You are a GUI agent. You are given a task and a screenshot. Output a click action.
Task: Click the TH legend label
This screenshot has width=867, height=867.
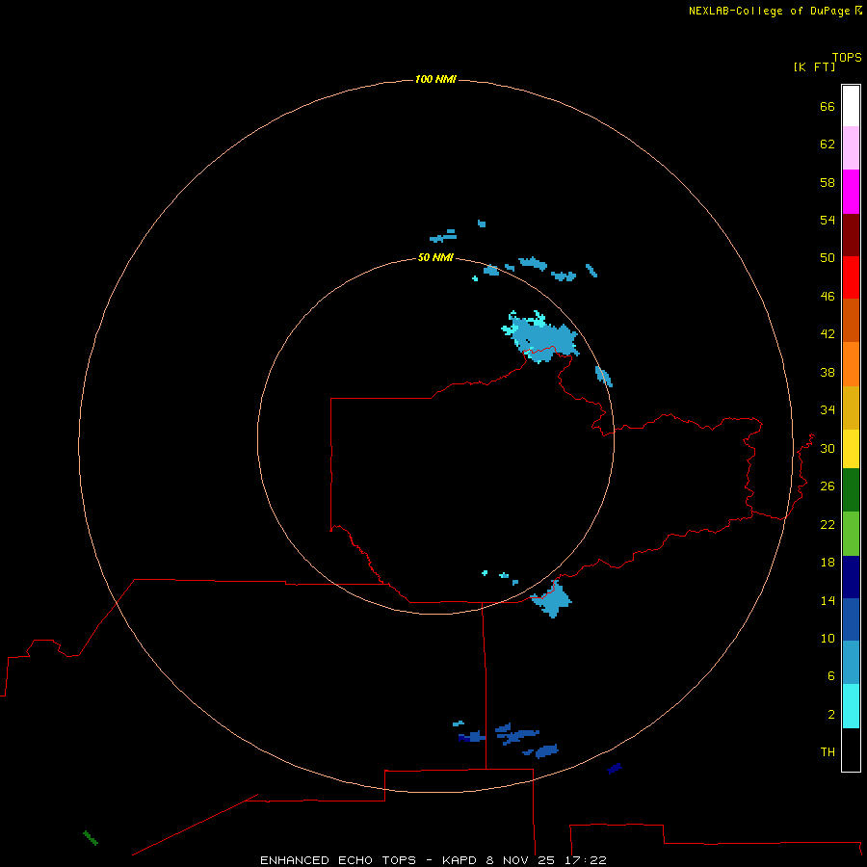pos(828,751)
